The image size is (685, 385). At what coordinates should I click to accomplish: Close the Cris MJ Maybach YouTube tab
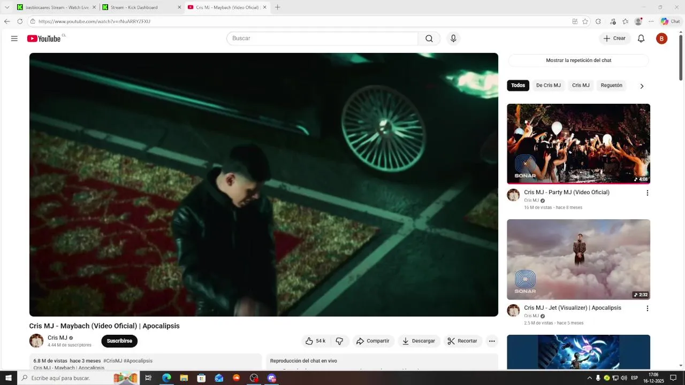(x=264, y=7)
